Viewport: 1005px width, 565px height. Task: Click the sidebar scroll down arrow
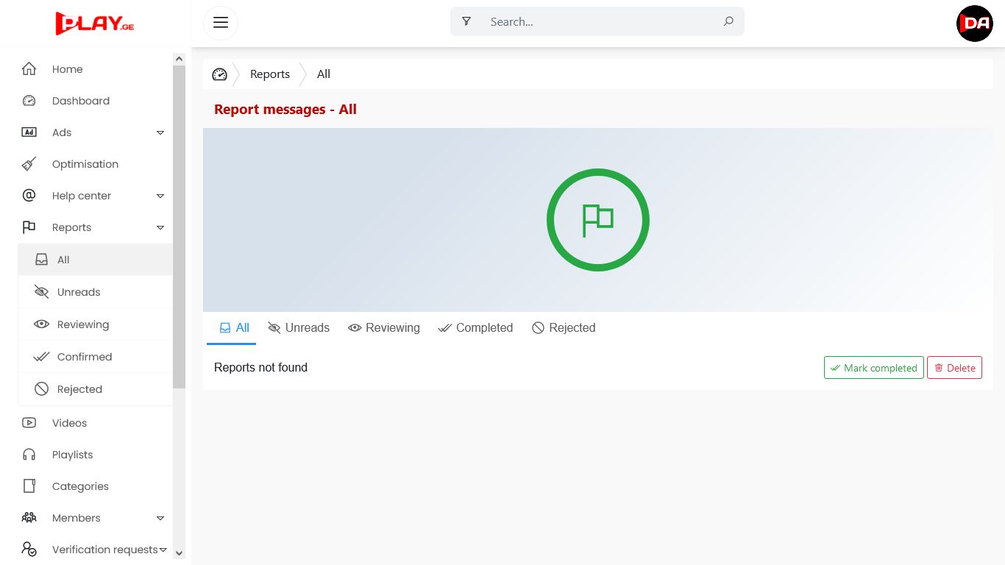click(179, 553)
